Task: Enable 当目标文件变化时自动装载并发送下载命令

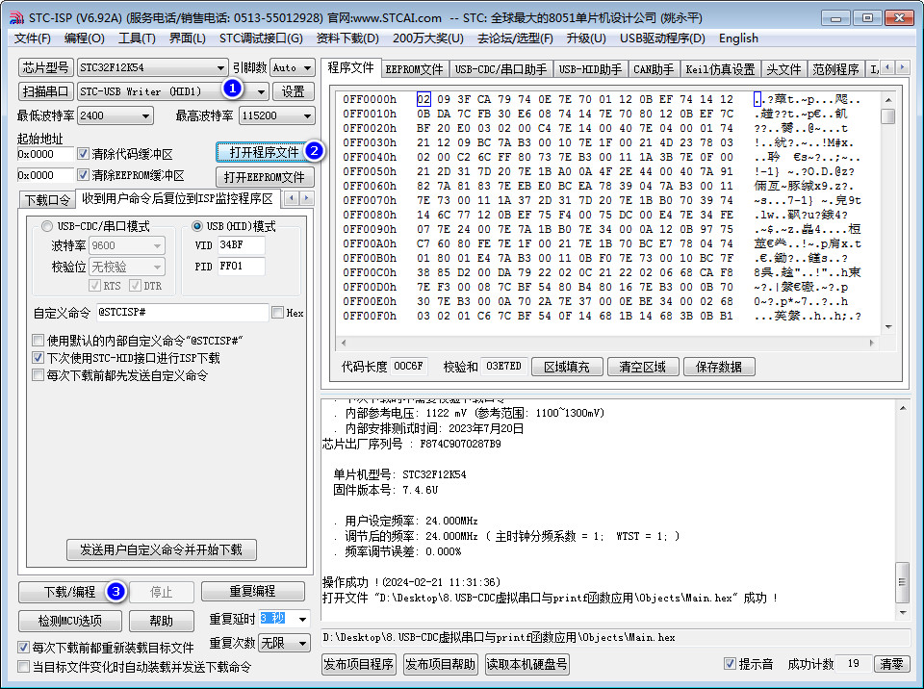Action: click(x=23, y=667)
